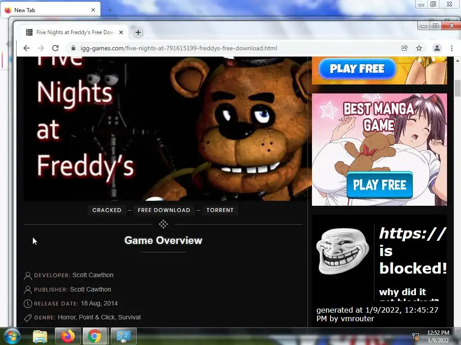
Task: Click the Best Manga Game ad image
Action: click(x=379, y=150)
